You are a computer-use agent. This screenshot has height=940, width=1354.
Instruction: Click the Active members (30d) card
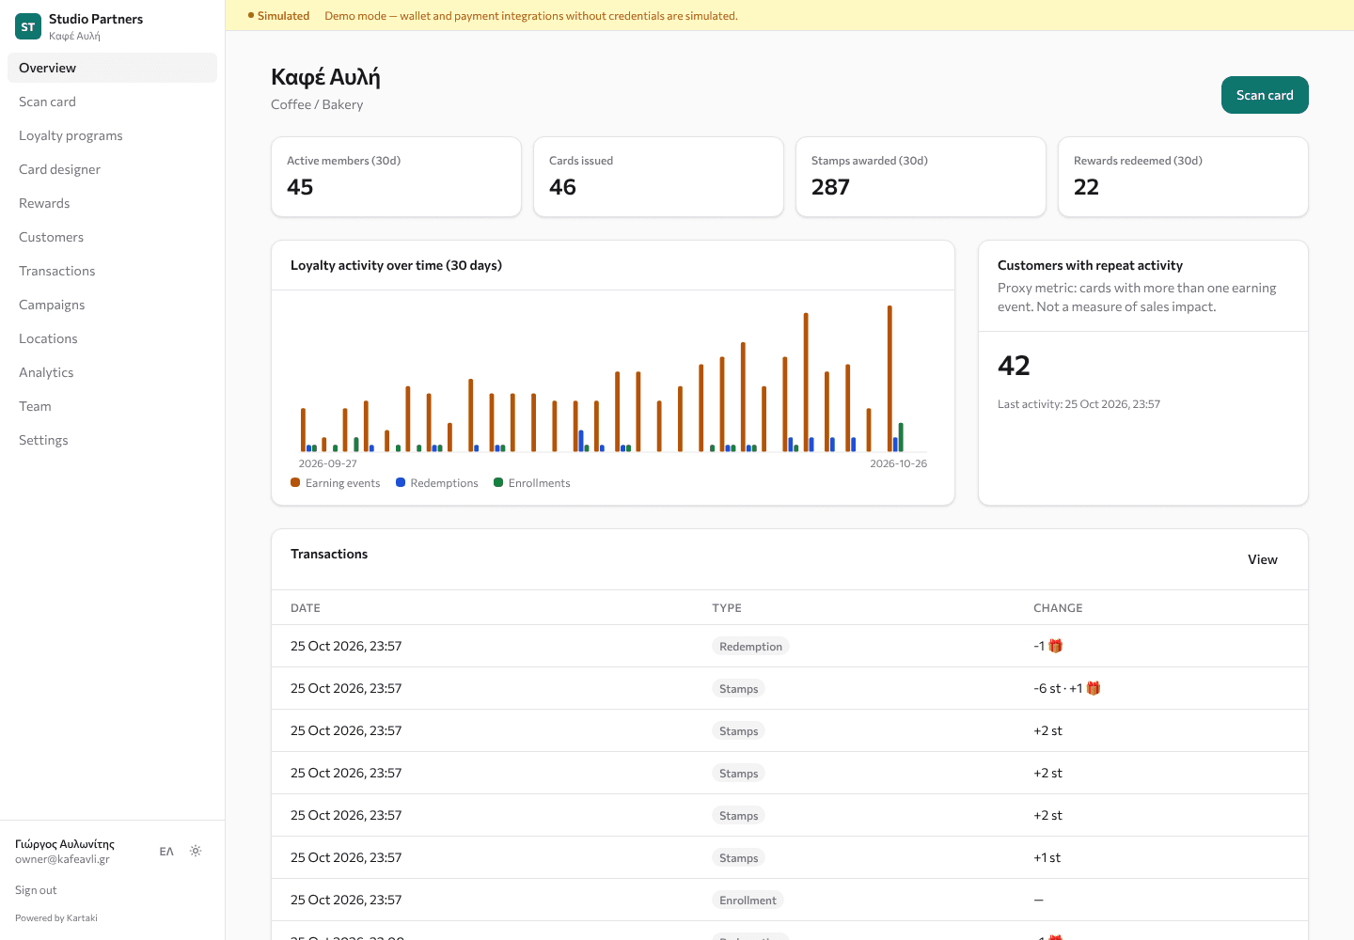(x=396, y=177)
